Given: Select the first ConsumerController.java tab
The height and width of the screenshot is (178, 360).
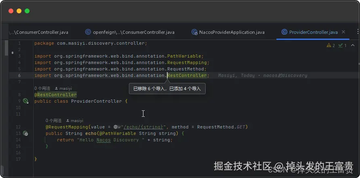Looking at the screenshot, I should (38, 32).
